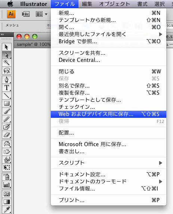Click the green zoom window button
The height and width of the screenshot is (214, 173).
tap(35, 37)
